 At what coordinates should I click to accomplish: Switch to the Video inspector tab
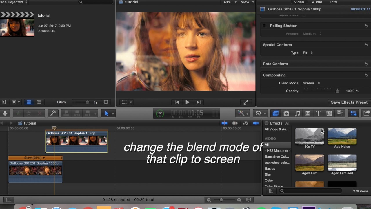coord(299,2)
